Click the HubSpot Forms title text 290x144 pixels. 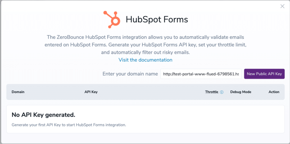coord(157,19)
